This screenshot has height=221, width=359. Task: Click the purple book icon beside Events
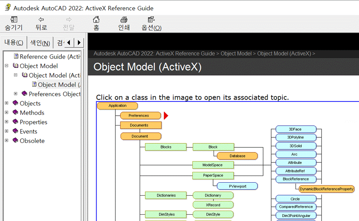click(16, 131)
